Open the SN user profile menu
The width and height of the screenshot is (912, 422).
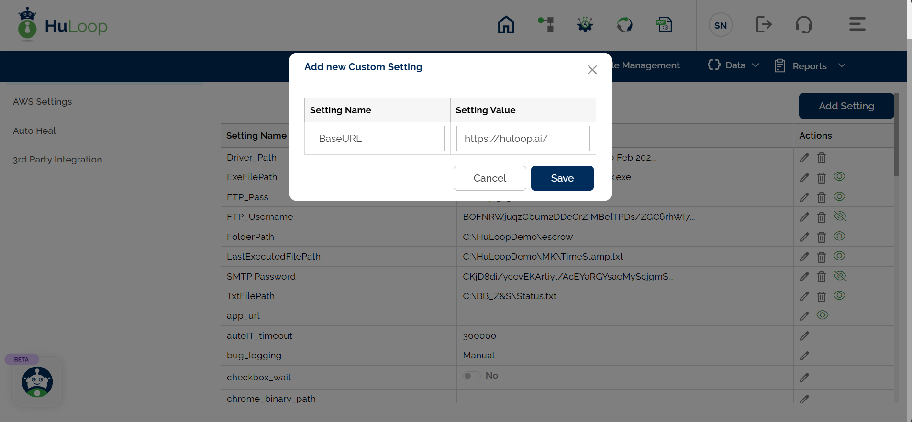(720, 25)
